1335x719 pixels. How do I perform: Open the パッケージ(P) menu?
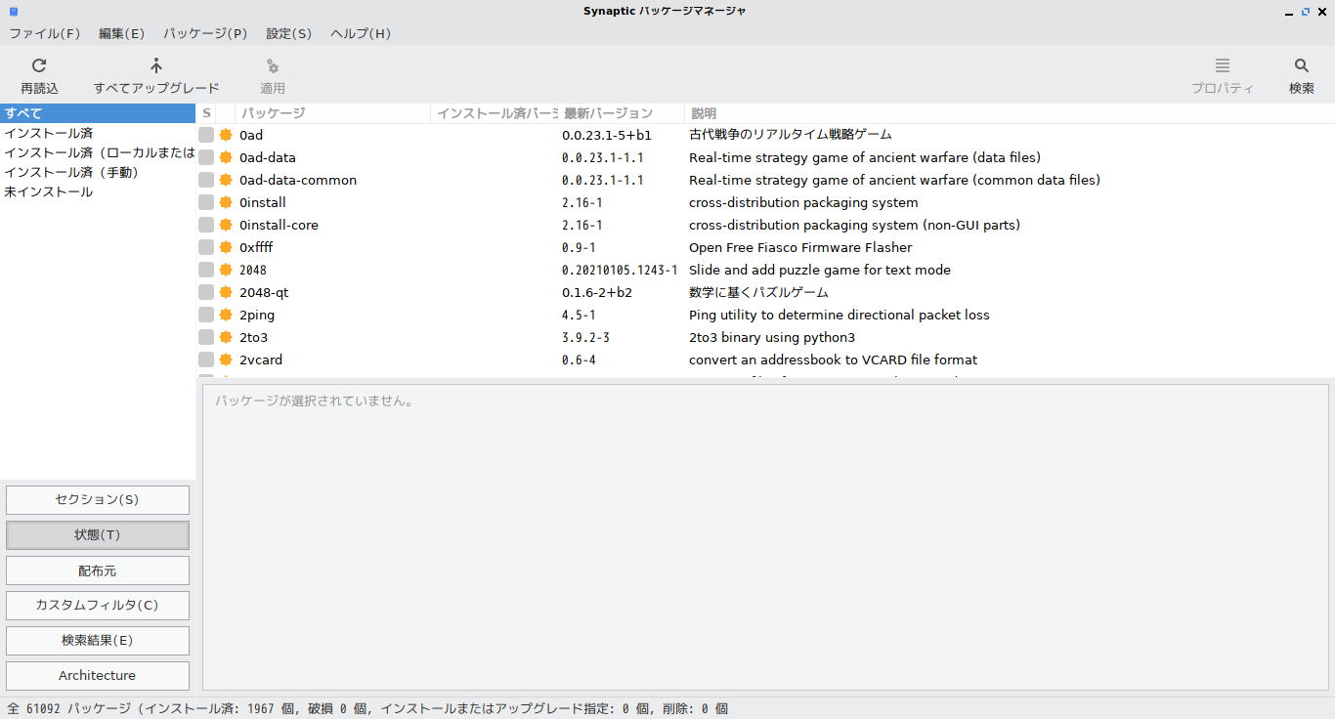(205, 33)
